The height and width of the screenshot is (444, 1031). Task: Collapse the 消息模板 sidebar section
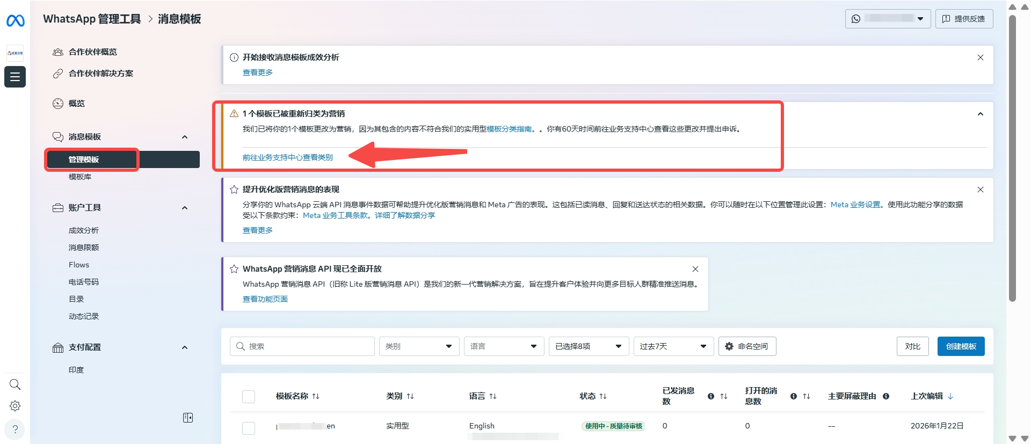[185, 137]
